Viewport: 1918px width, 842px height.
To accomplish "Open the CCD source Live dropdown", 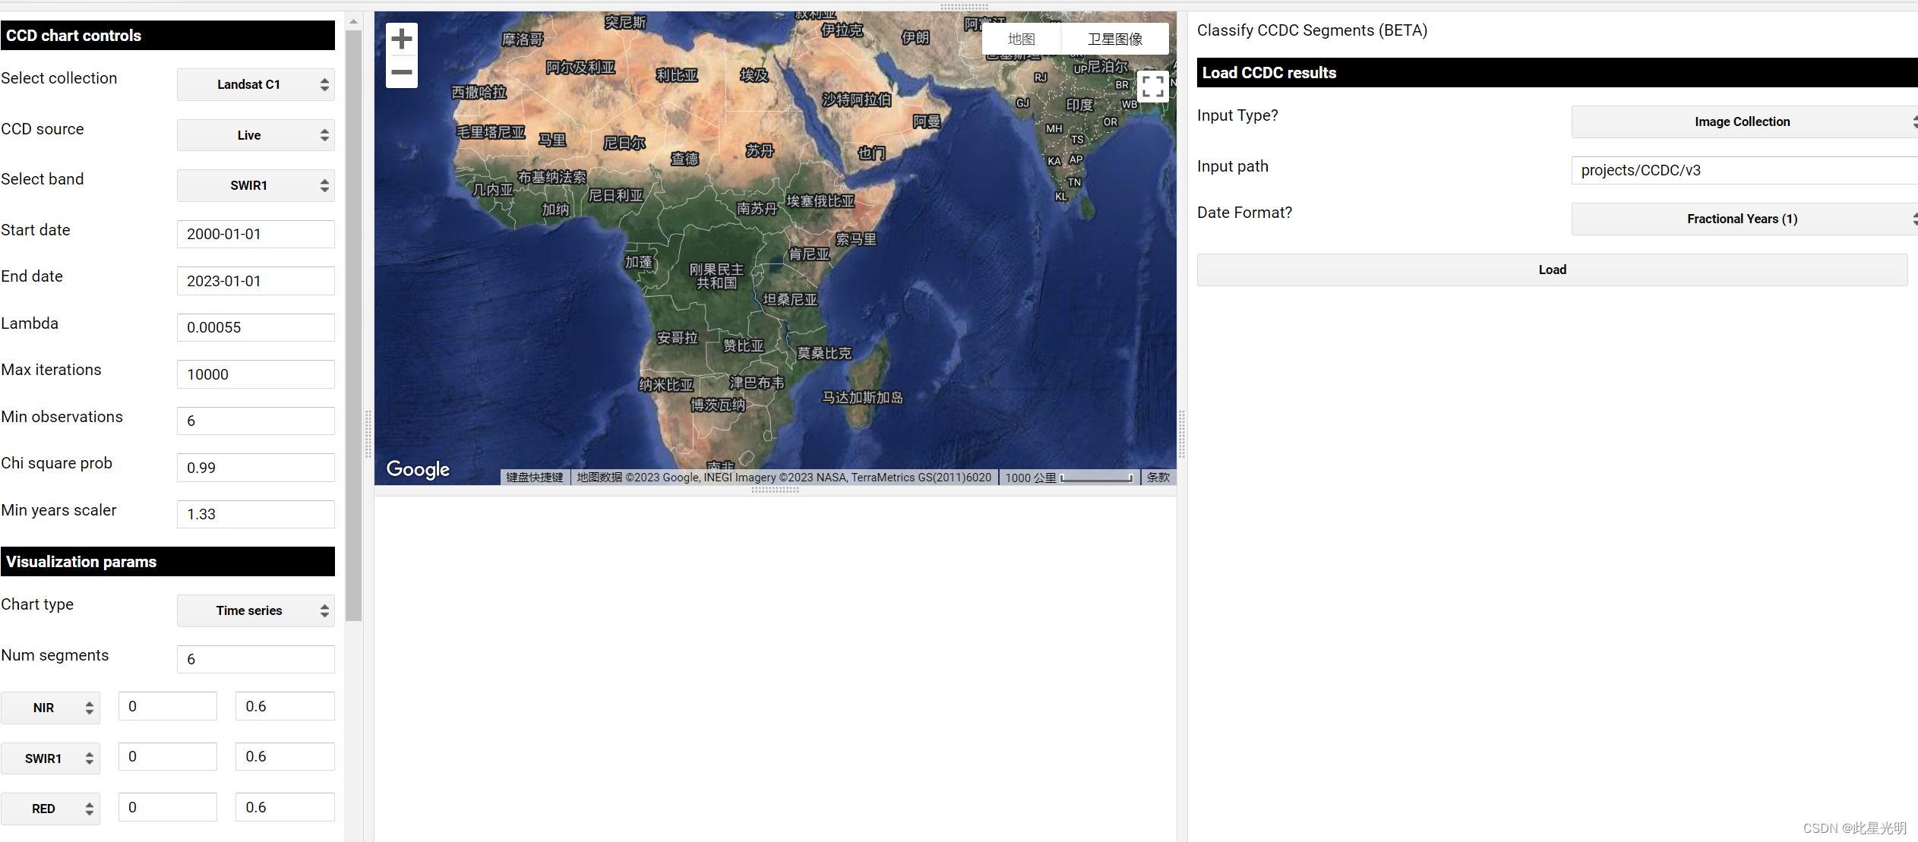I will coord(255,135).
